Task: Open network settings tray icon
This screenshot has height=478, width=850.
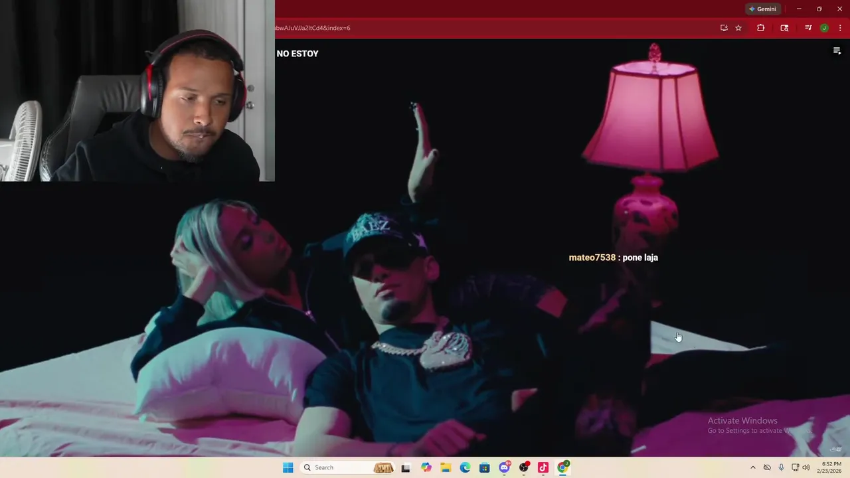Action: pos(795,467)
